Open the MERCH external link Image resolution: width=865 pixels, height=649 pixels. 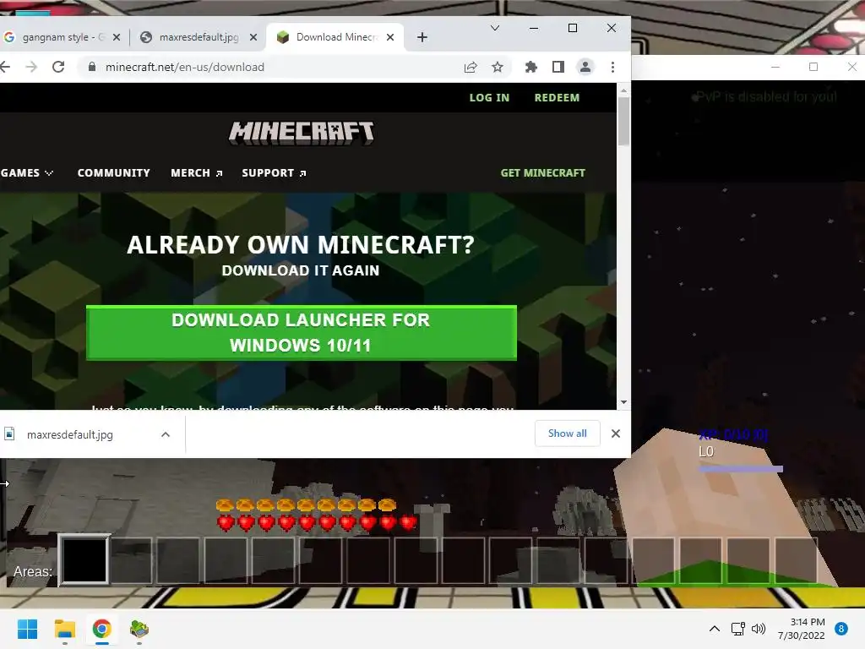(x=196, y=172)
